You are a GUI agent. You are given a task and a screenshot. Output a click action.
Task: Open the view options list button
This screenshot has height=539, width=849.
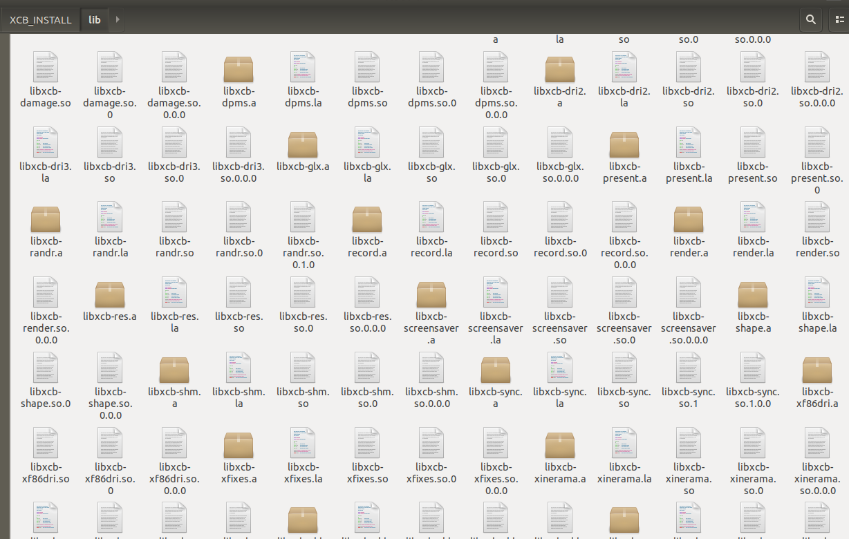[x=839, y=20]
